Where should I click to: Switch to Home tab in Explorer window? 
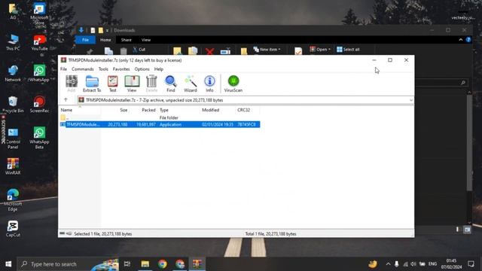point(105,40)
